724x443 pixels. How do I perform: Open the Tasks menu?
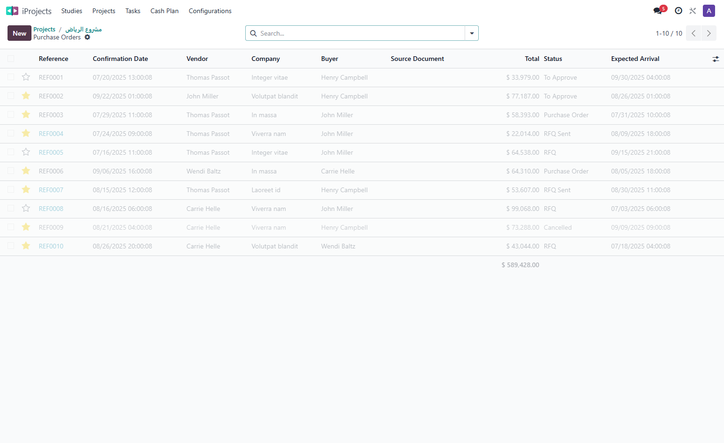tap(133, 11)
